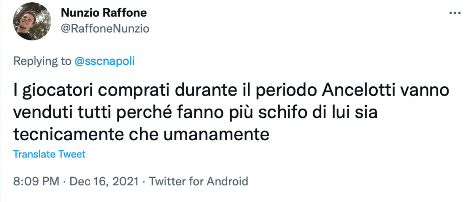Click the @RaffoneNunzio handle
475x202 pixels.
click(x=105, y=28)
